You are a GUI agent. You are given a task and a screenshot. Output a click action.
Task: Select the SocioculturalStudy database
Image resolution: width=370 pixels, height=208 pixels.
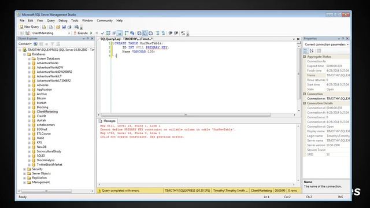pyautogui.click(x=49, y=151)
